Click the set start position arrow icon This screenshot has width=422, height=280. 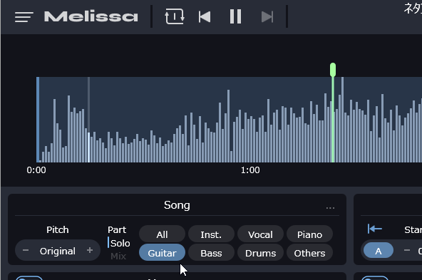click(x=375, y=229)
